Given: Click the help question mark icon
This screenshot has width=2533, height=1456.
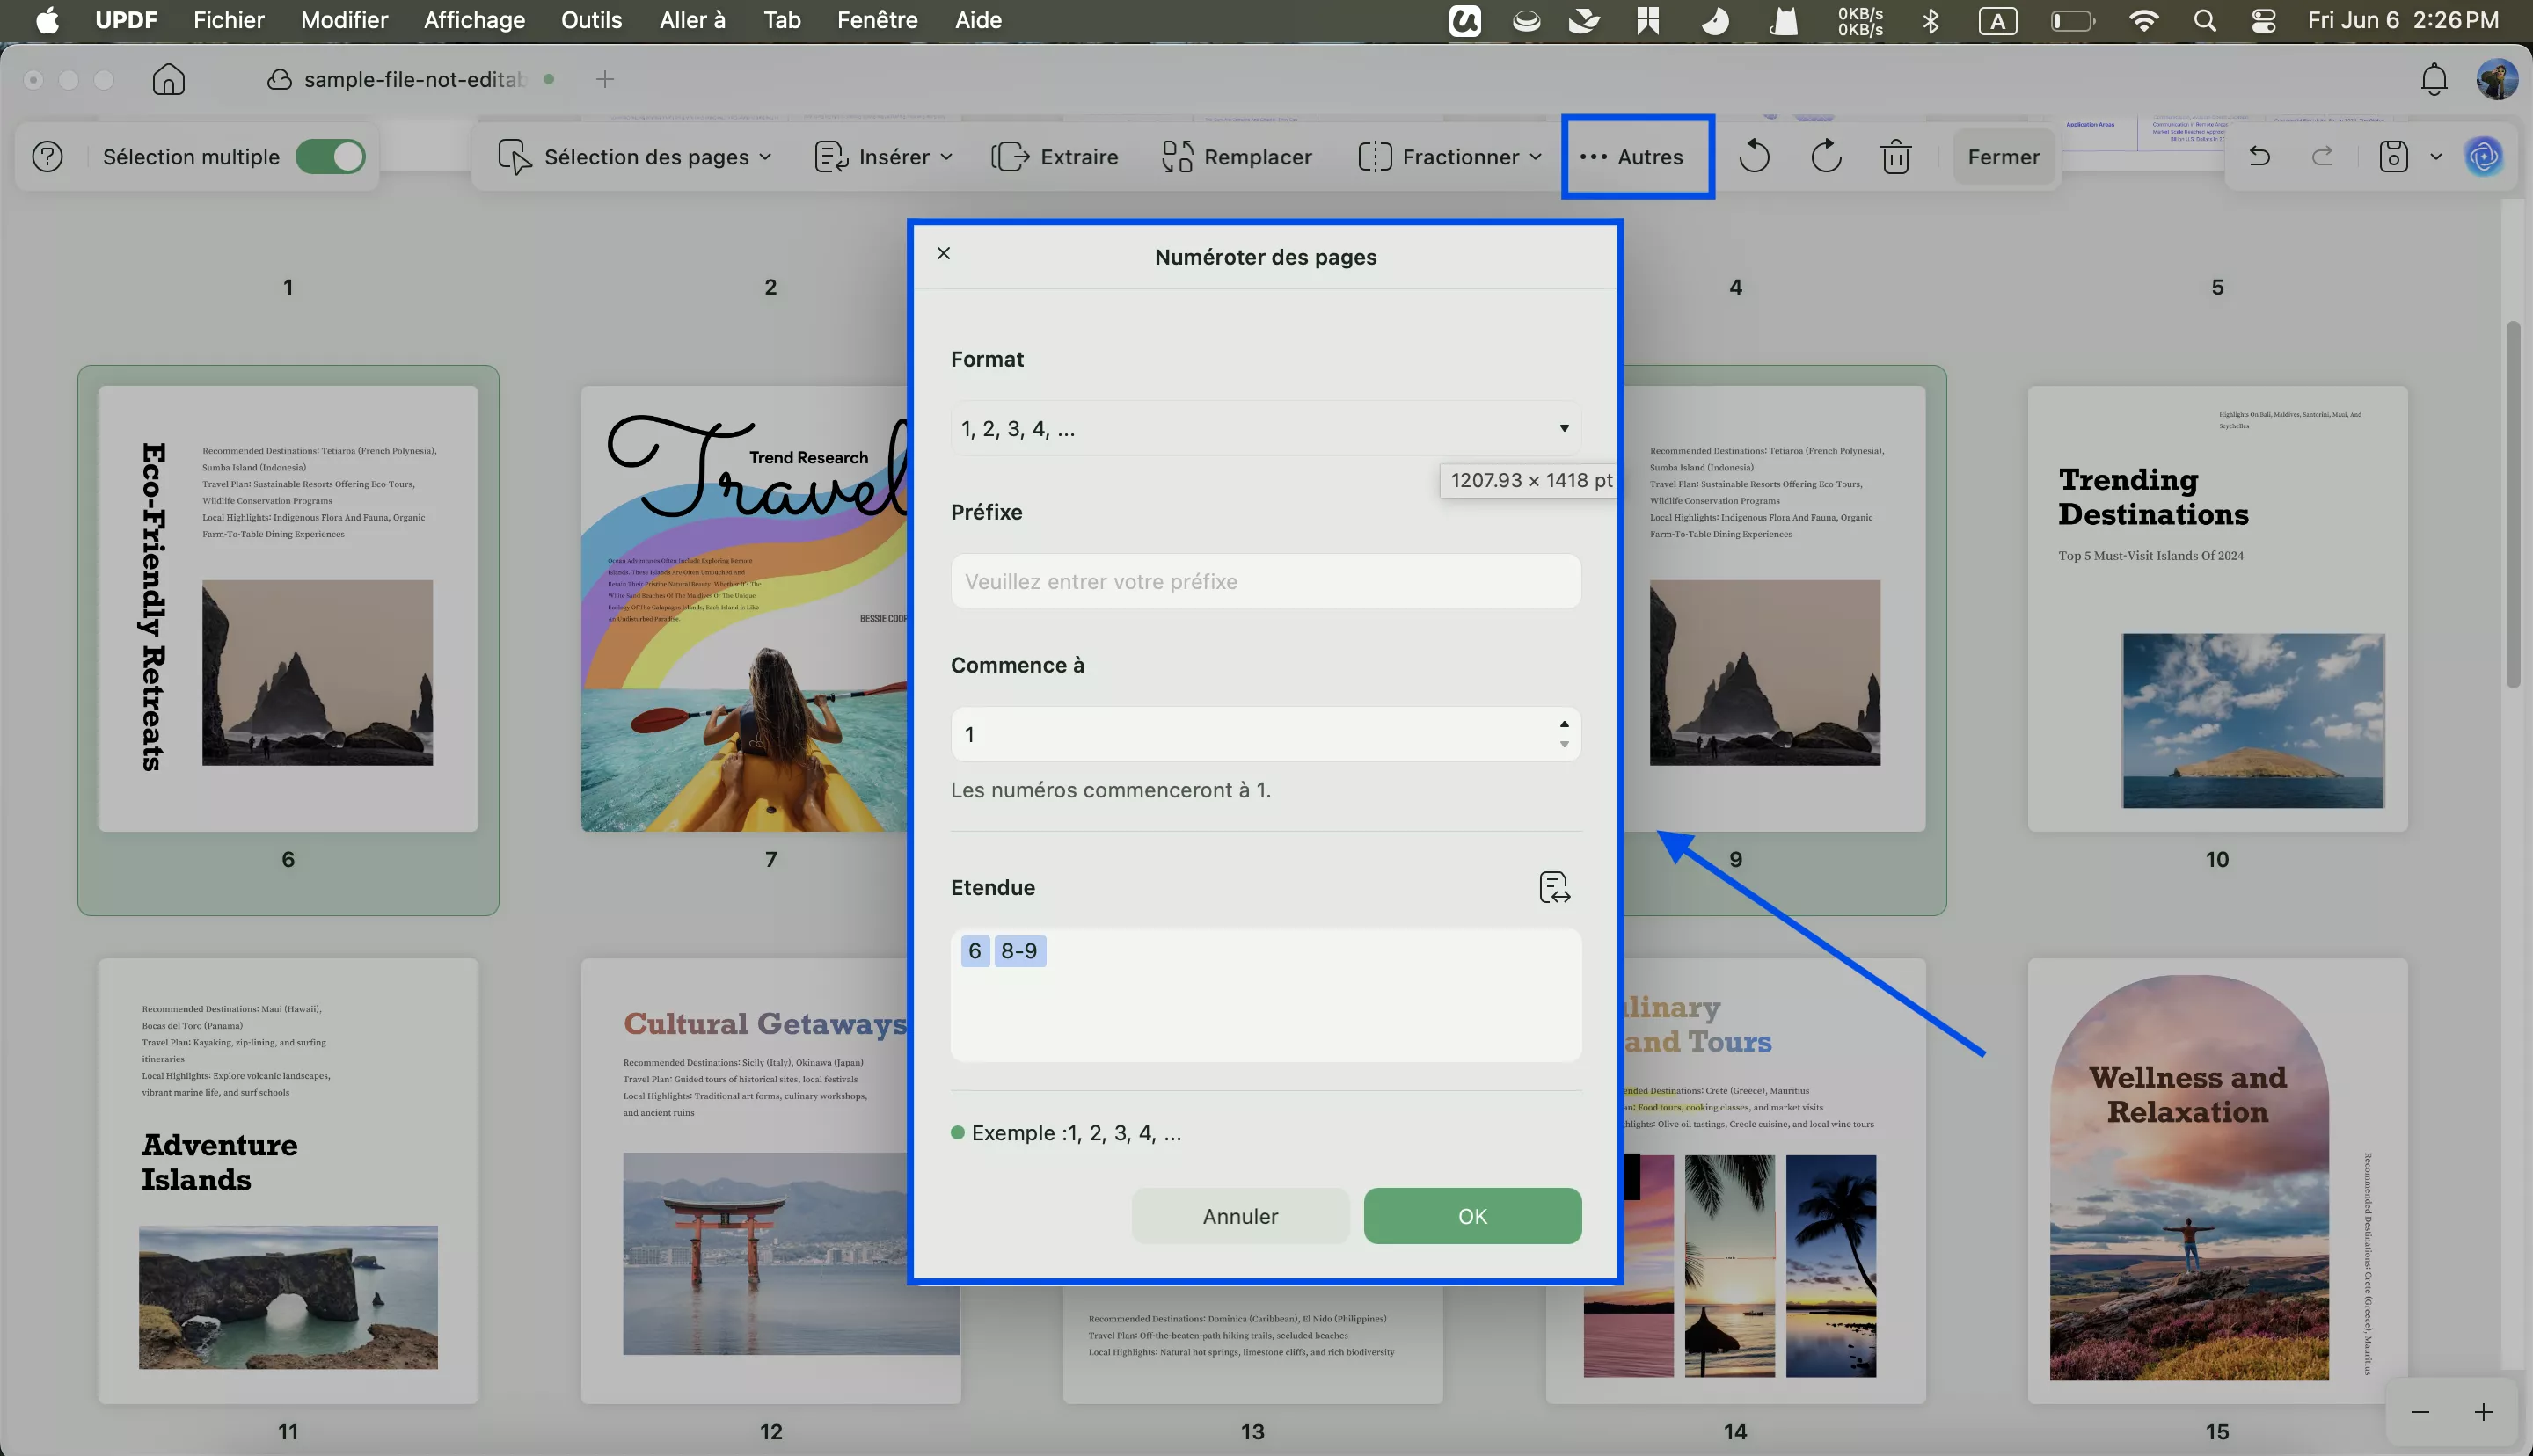Looking at the screenshot, I should [47, 157].
